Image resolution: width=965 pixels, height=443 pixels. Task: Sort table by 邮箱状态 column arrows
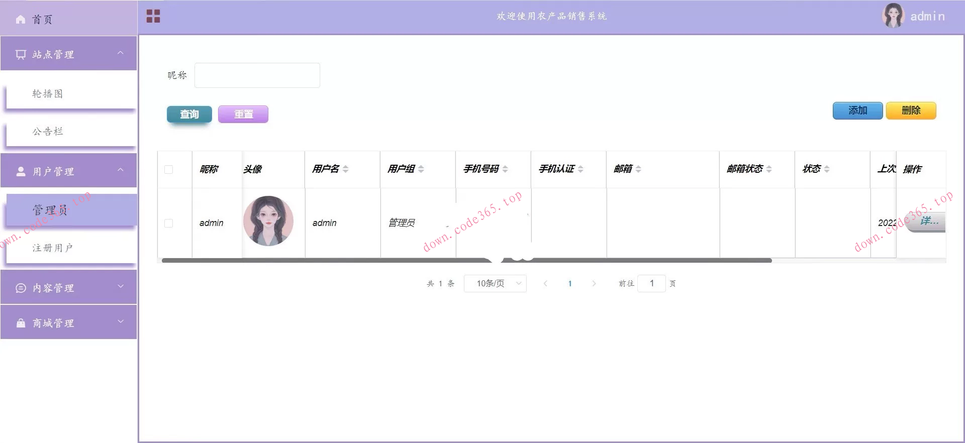pyautogui.click(x=769, y=169)
